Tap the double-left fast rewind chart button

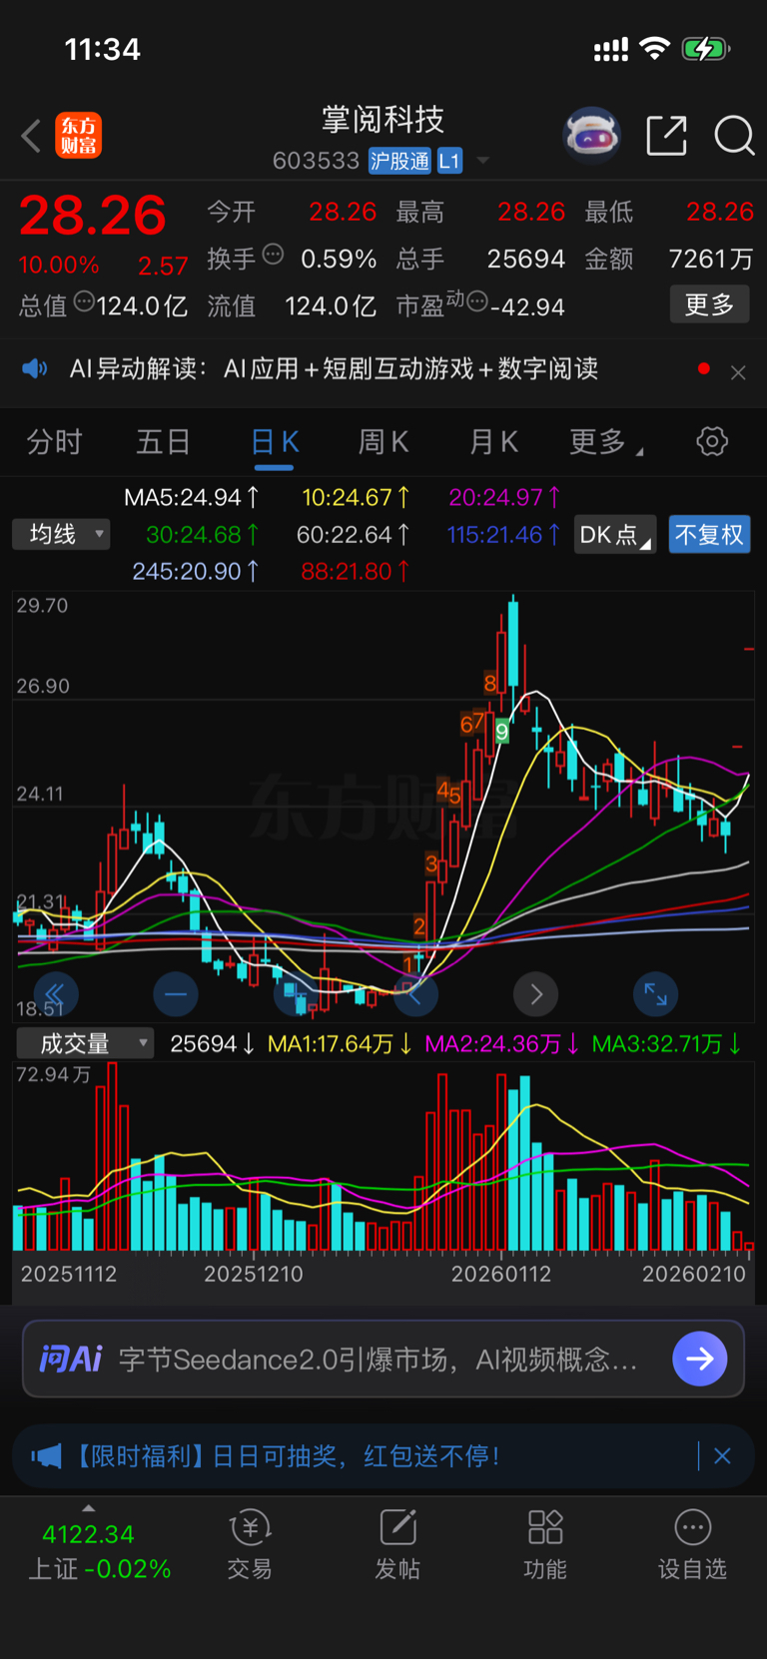(x=55, y=993)
